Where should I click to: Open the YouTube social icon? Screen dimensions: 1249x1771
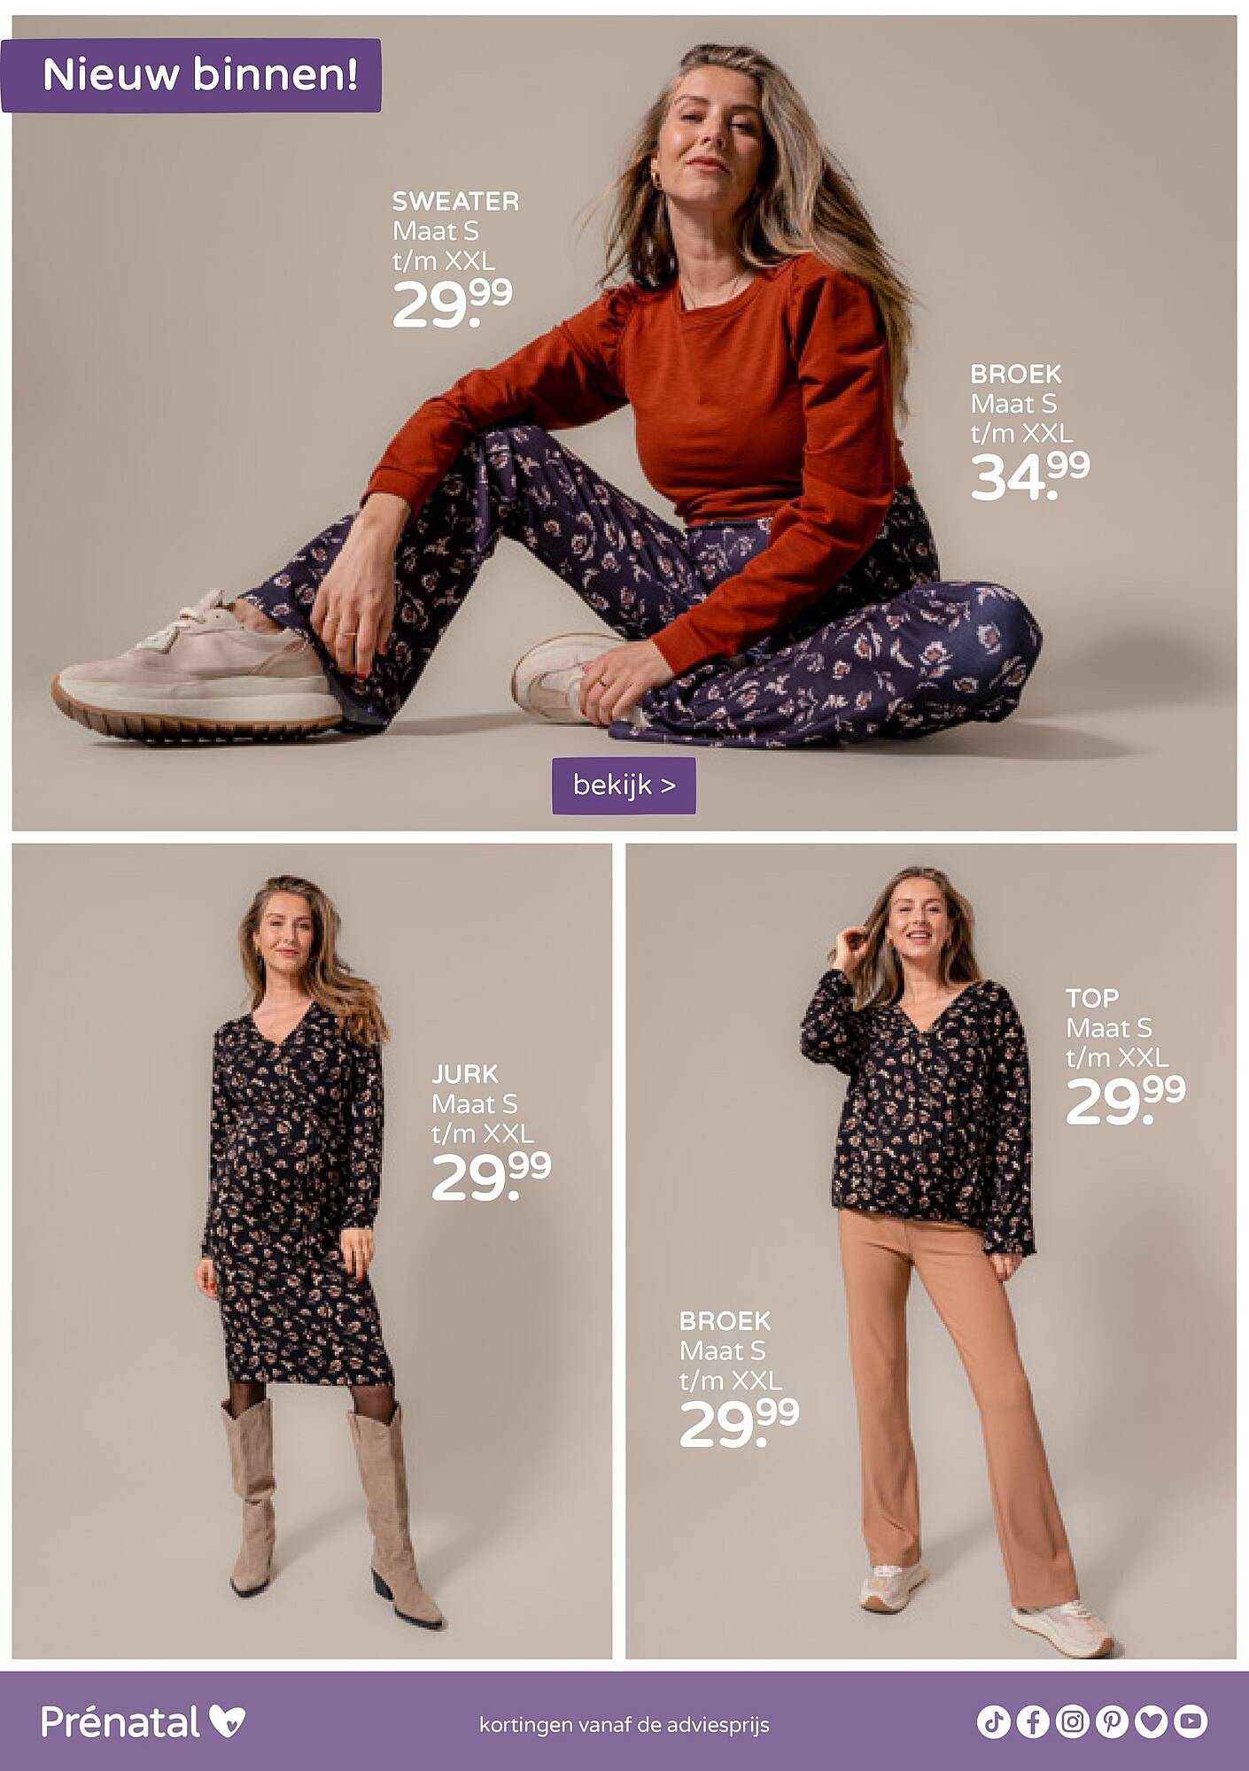point(1191,1721)
